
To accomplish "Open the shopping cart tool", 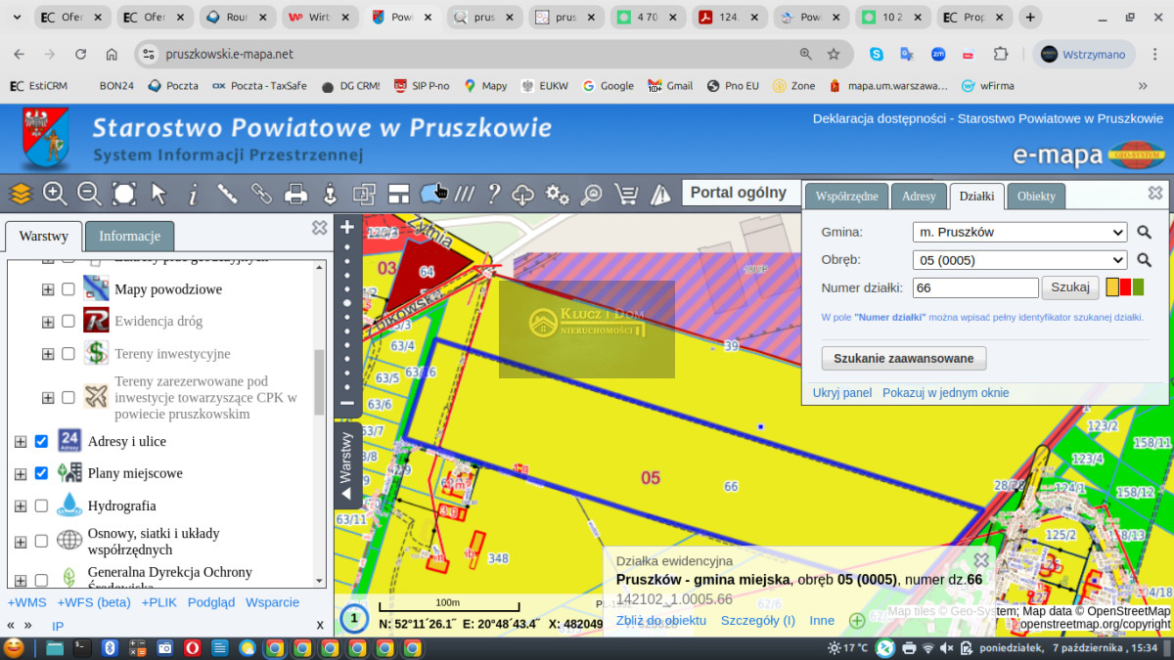I will (x=626, y=194).
